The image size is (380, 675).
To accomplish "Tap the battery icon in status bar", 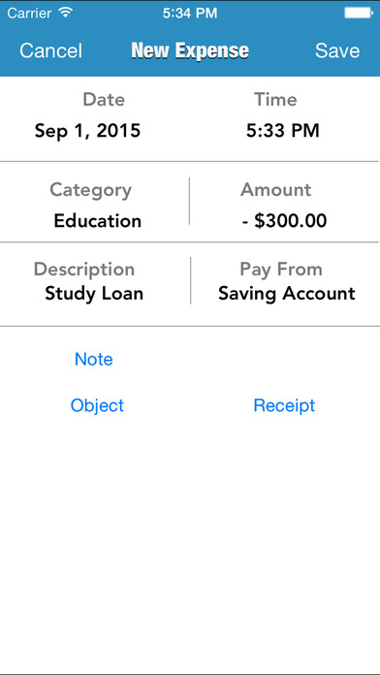I will (359, 13).
